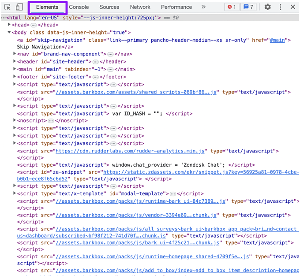Expand the footer site-footer node
This screenshot has height=279, width=300.
tap(15, 77)
